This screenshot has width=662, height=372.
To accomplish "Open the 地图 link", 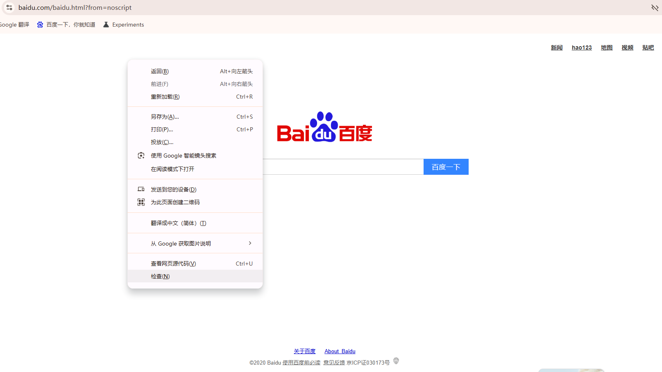I will click(607, 47).
